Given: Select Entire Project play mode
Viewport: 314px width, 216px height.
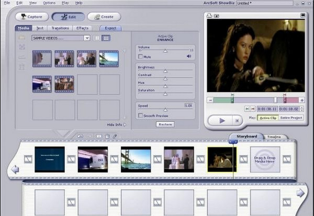Looking at the screenshot, I should pos(291,118).
